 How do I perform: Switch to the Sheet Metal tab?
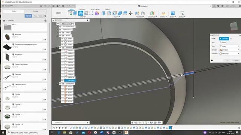click(95, 9)
